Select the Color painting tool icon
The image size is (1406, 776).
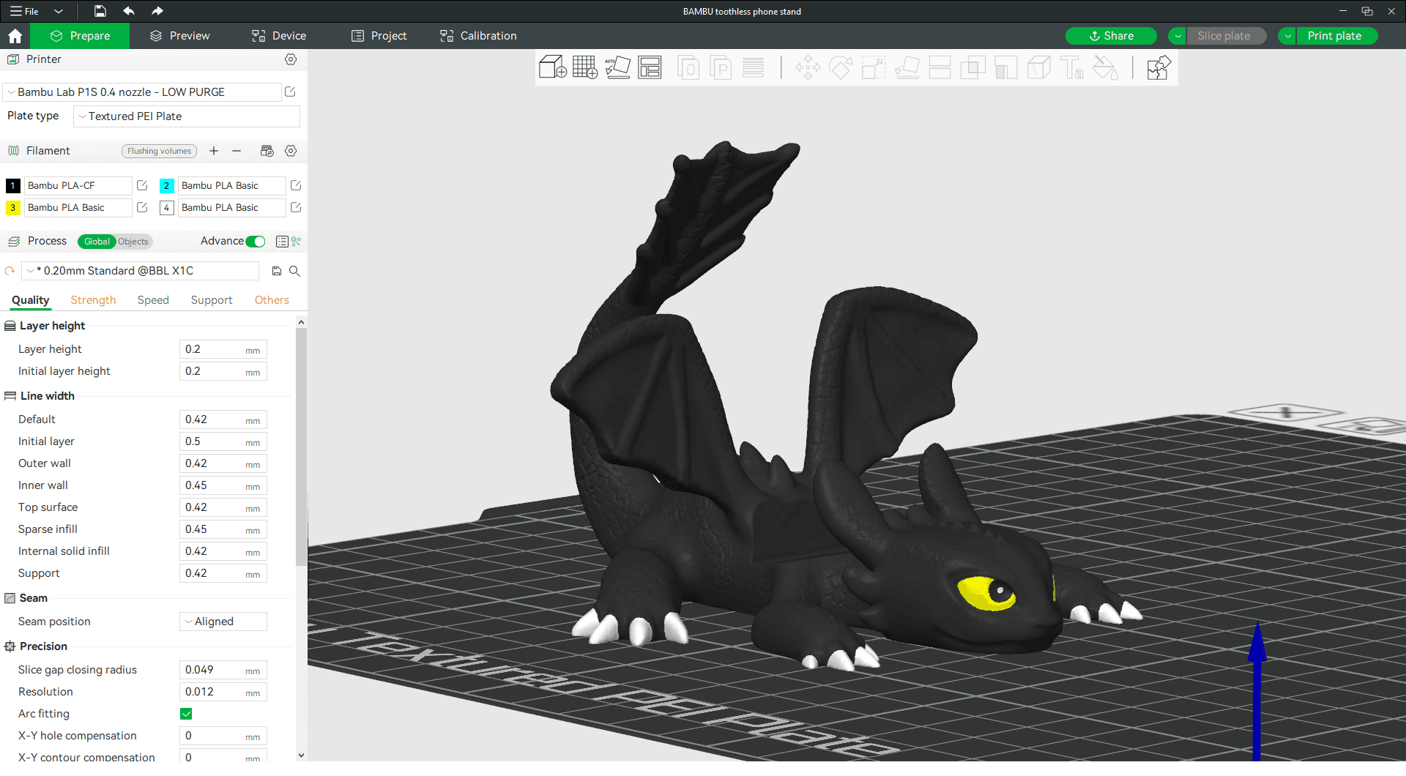click(1105, 67)
